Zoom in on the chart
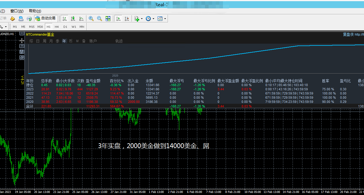Image resolution: width=364 pixels, height=195 pixels. coord(91,19)
